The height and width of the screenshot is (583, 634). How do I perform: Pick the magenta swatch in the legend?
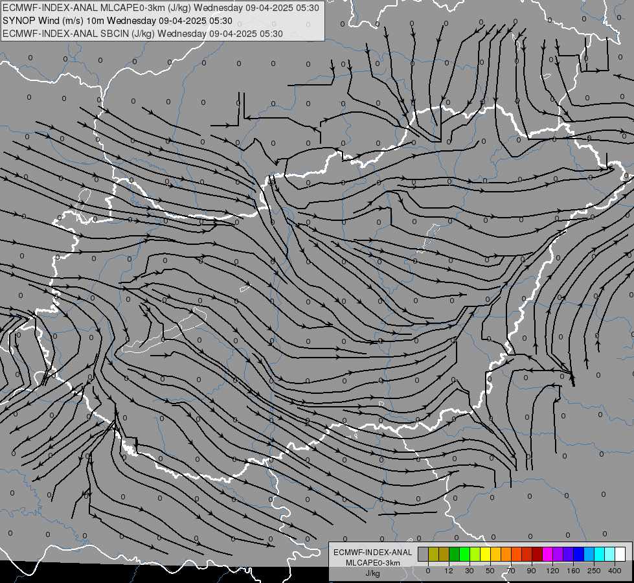547,554
